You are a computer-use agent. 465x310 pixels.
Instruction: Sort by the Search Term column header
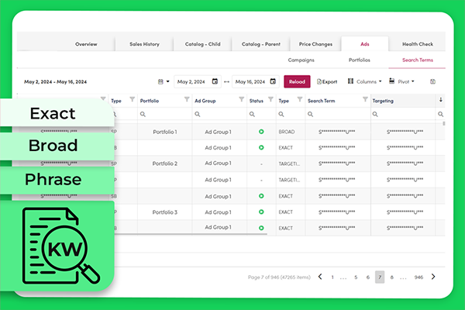[321, 101]
